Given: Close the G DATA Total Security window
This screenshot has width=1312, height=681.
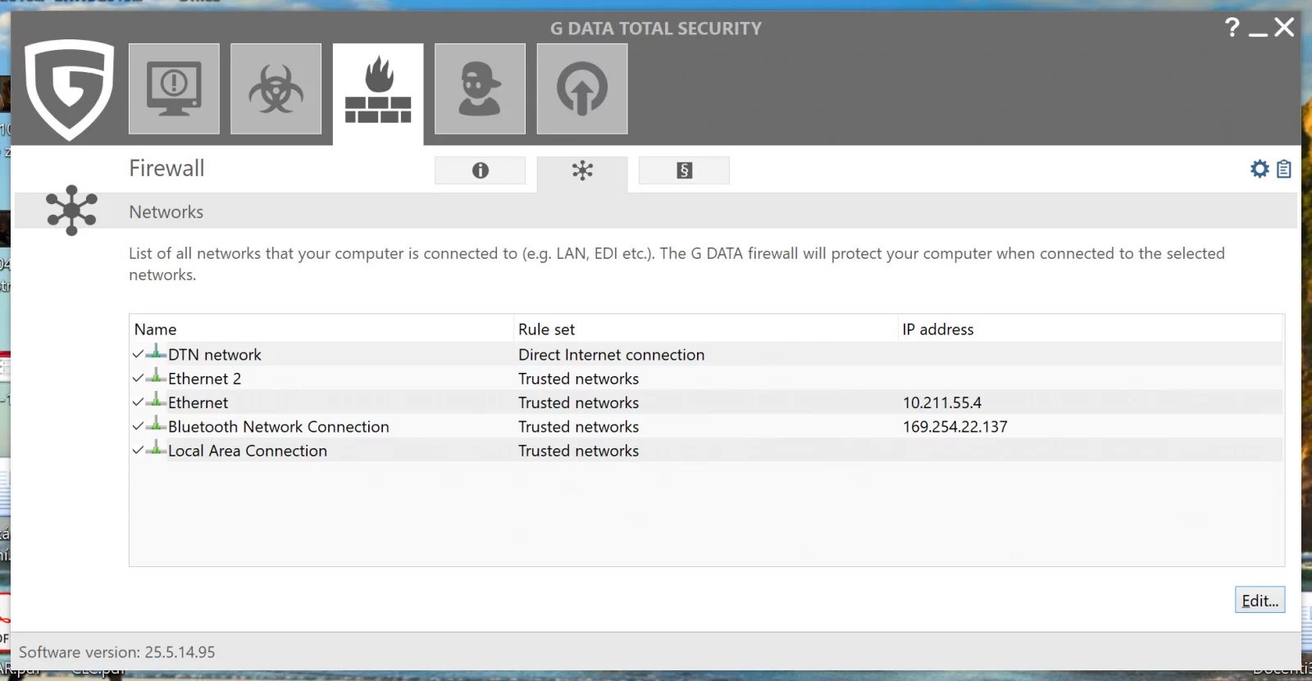Looking at the screenshot, I should coord(1284,27).
